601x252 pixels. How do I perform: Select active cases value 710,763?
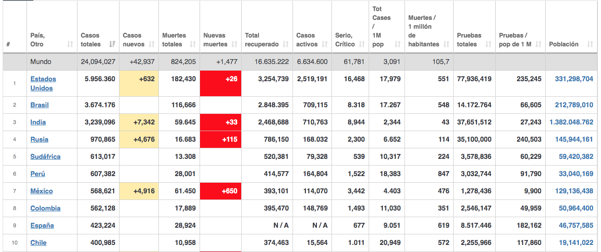(316, 122)
